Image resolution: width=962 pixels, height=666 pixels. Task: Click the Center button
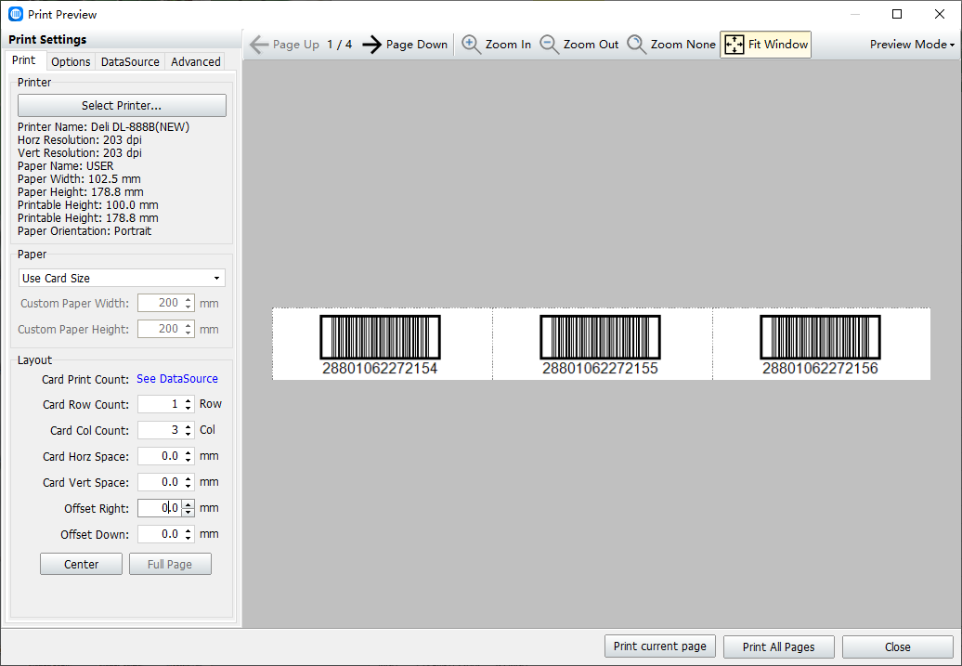tap(81, 564)
